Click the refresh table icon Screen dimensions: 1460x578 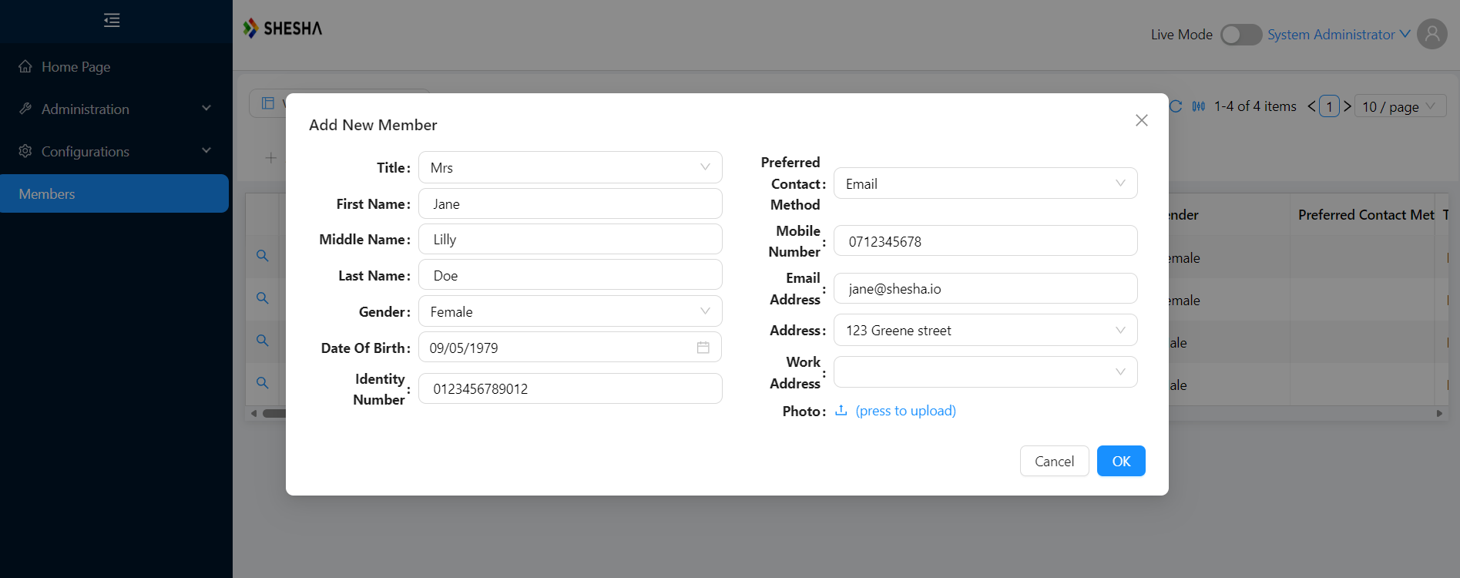pyautogui.click(x=1176, y=106)
